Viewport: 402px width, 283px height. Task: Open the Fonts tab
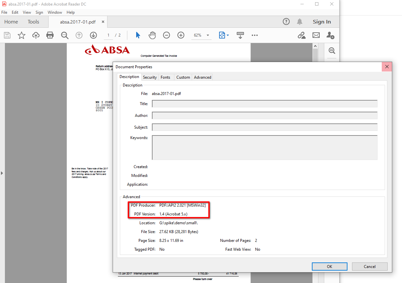tap(166, 77)
